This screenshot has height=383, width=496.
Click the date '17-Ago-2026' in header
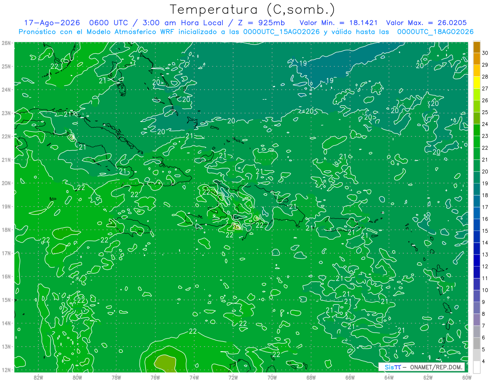[52, 23]
